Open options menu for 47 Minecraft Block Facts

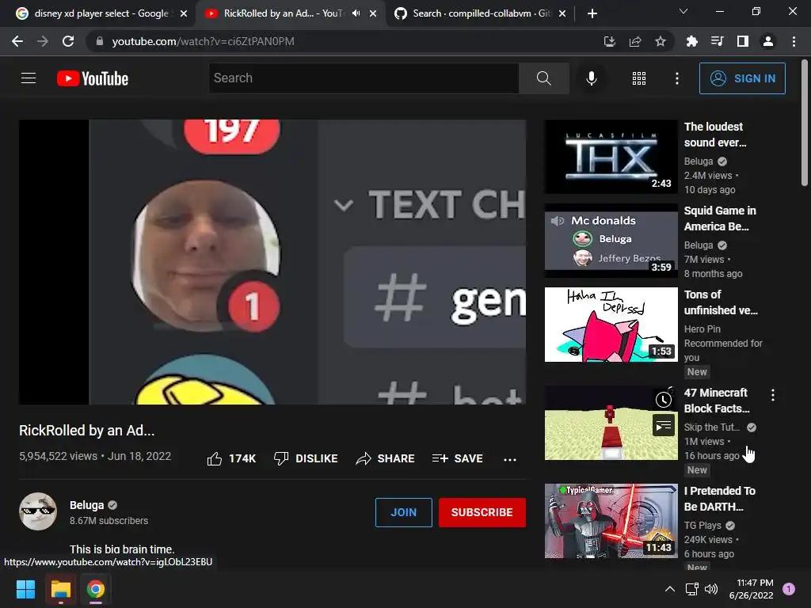pyautogui.click(x=773, y=395)
